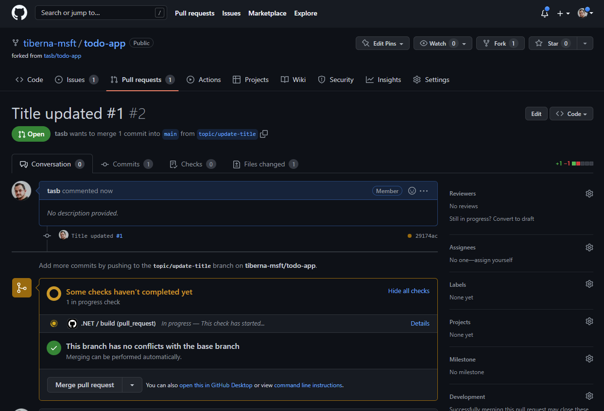
Task: Open the Edit Pins dropdown
Action: [x=383, y=44]
